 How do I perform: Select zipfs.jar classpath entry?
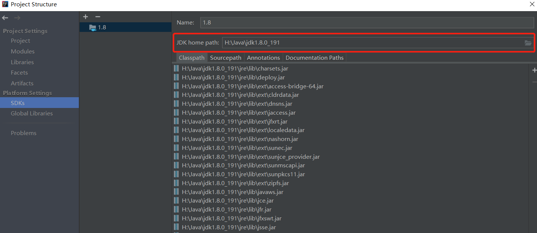(x=235, y=183)
